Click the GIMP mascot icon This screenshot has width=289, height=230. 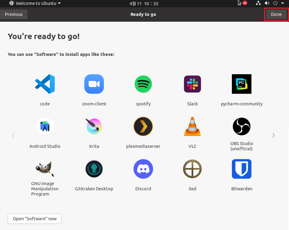tap(45, 169)
